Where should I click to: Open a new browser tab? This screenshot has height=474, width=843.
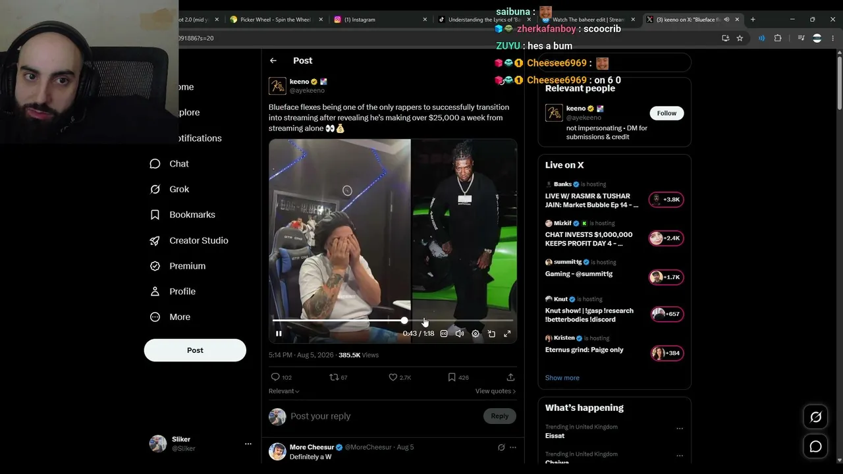[753, 20]
